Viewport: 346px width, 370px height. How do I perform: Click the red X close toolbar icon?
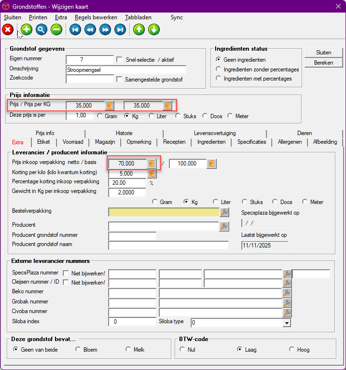pyautogui.click(x=8, y=30)
